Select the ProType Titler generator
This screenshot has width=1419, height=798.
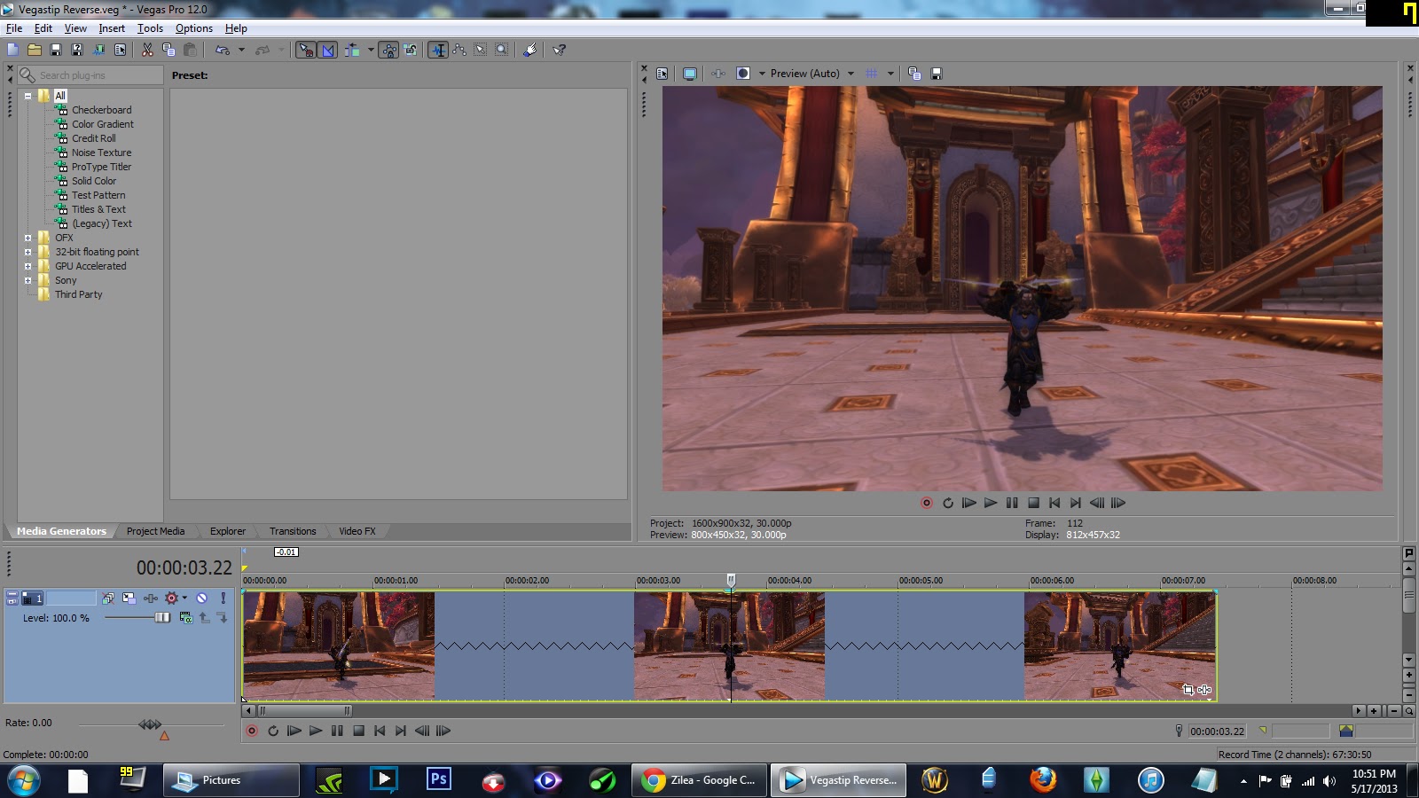(101, 167)
